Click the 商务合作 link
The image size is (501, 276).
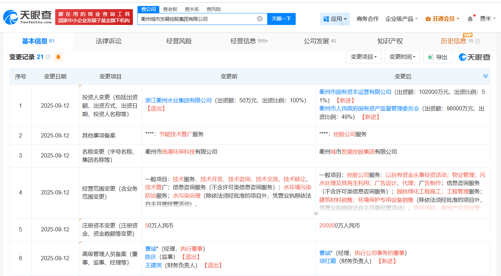pyautogui.click(x=368, y=19)
